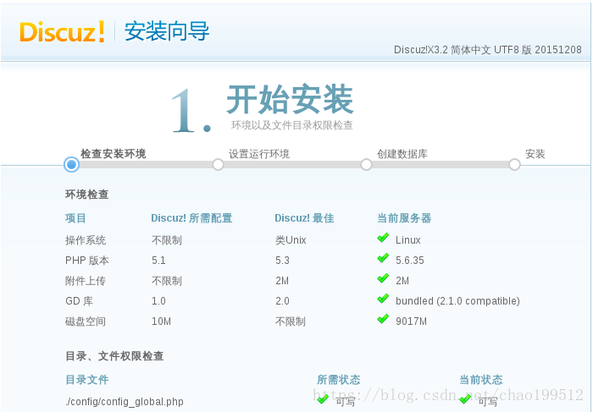Screen dimensions: 593x412
Task: Click the current PHP version 5.6.35
Action: [409, 261]
